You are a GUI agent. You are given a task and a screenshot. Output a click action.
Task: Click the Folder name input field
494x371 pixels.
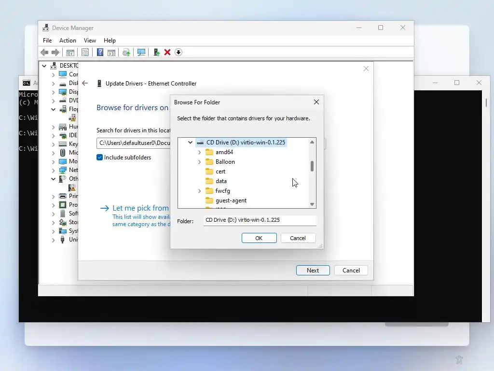(260, 220)
